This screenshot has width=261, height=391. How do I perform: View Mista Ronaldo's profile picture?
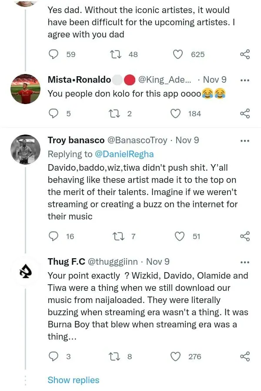(25, 89)
